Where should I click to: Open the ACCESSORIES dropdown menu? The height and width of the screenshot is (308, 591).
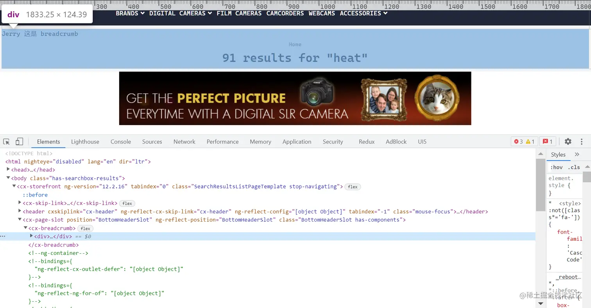point(364,13)
